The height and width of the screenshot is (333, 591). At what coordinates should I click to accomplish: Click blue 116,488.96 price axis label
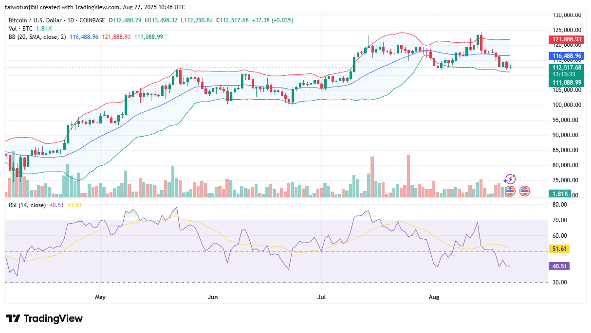pos(566,56)
